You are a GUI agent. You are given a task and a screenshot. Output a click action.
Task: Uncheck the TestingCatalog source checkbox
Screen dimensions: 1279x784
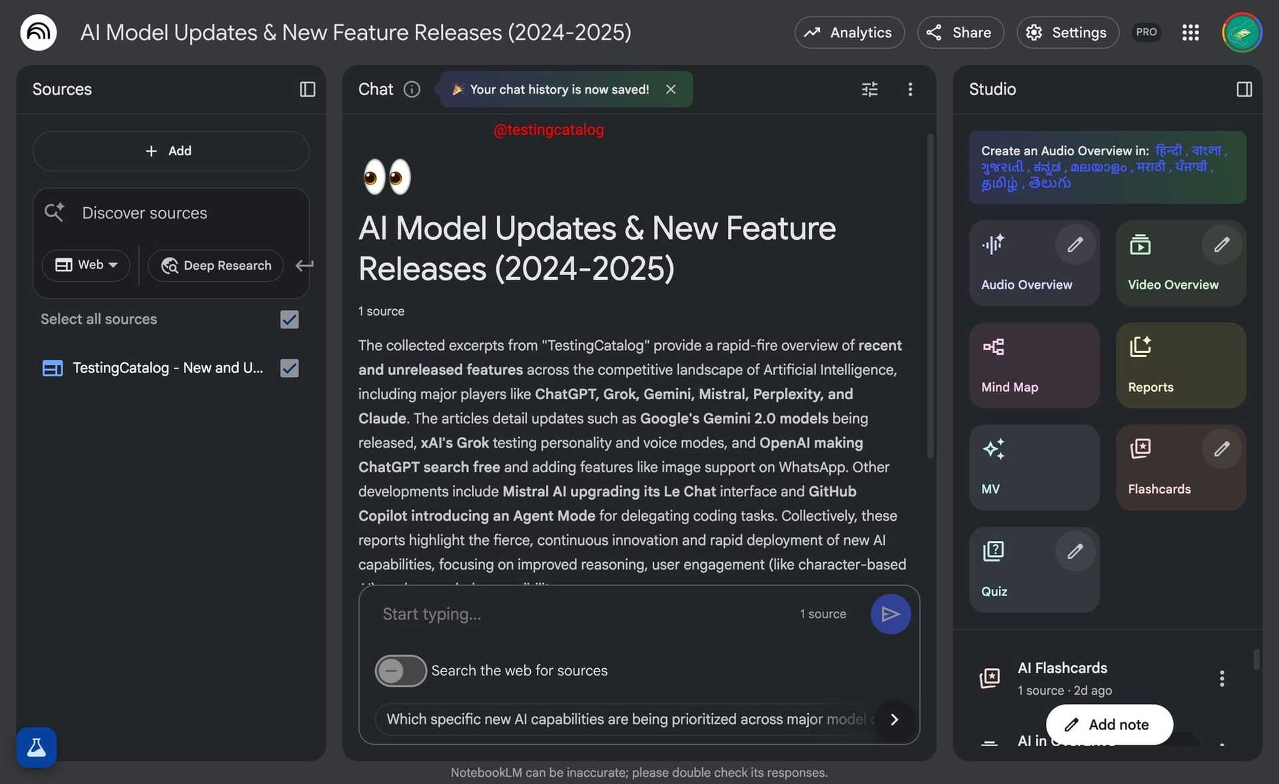289,368
